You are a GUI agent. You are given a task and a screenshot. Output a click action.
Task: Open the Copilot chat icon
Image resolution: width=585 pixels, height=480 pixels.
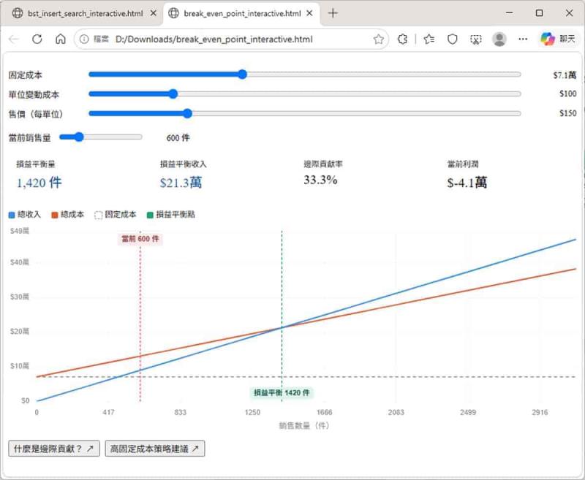coord(547,39)
